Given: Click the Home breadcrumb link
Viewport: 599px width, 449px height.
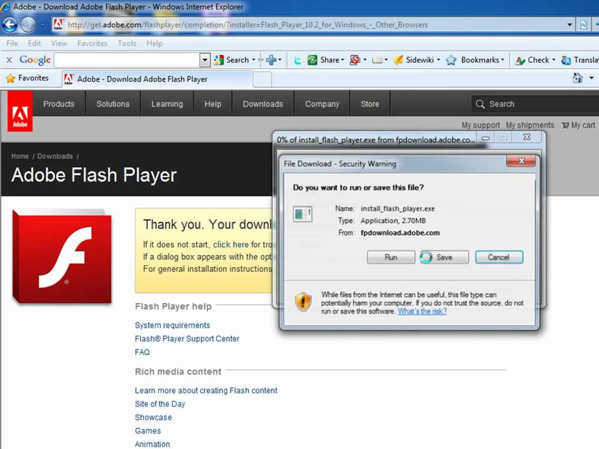Looking at the screenshot, I should (20, 156).
